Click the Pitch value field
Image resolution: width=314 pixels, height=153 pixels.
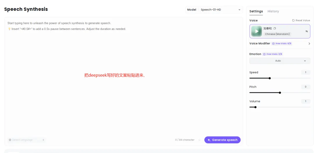tap(306, 87)
